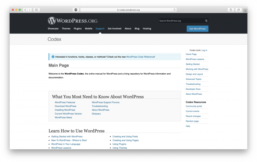Open the Themes menu item
Image resolution: width=257 pixels, height=162 pixels.
point(66,28)
